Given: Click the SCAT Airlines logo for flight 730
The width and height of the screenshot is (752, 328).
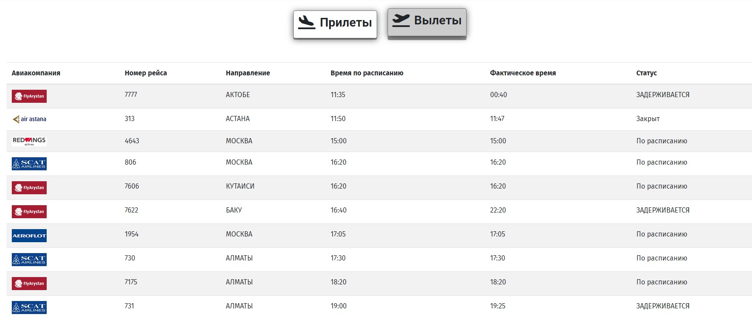Looking at the screenshot, I should coord(29,260).
